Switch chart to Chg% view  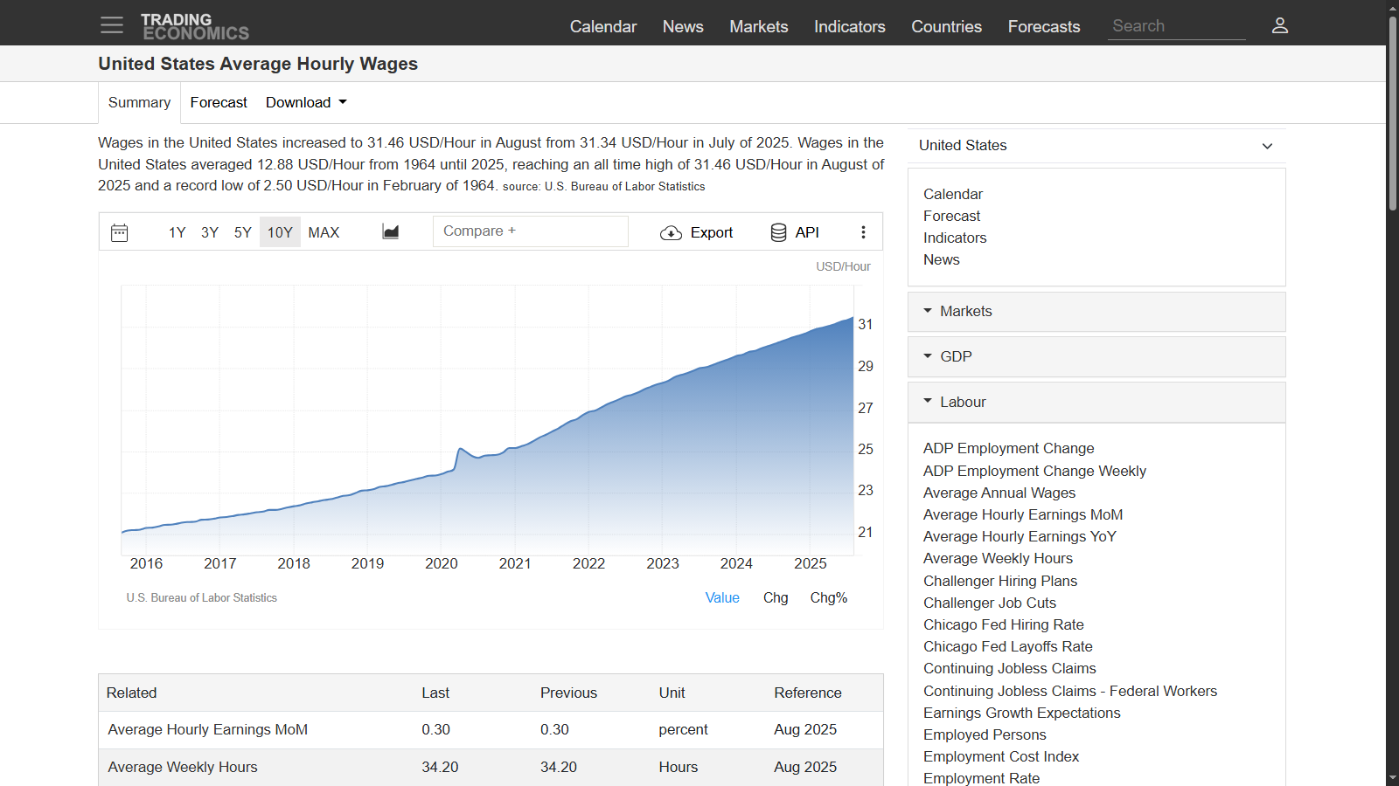point(829,597)
